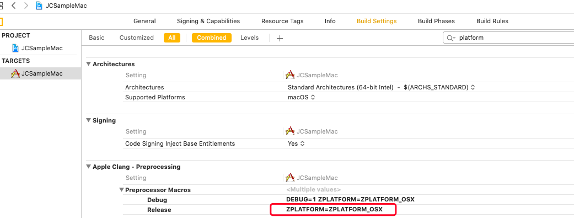Click the Release configuration label
This screenshot has height=218, width=574.
pyautogui.click(x=159, y=210)
